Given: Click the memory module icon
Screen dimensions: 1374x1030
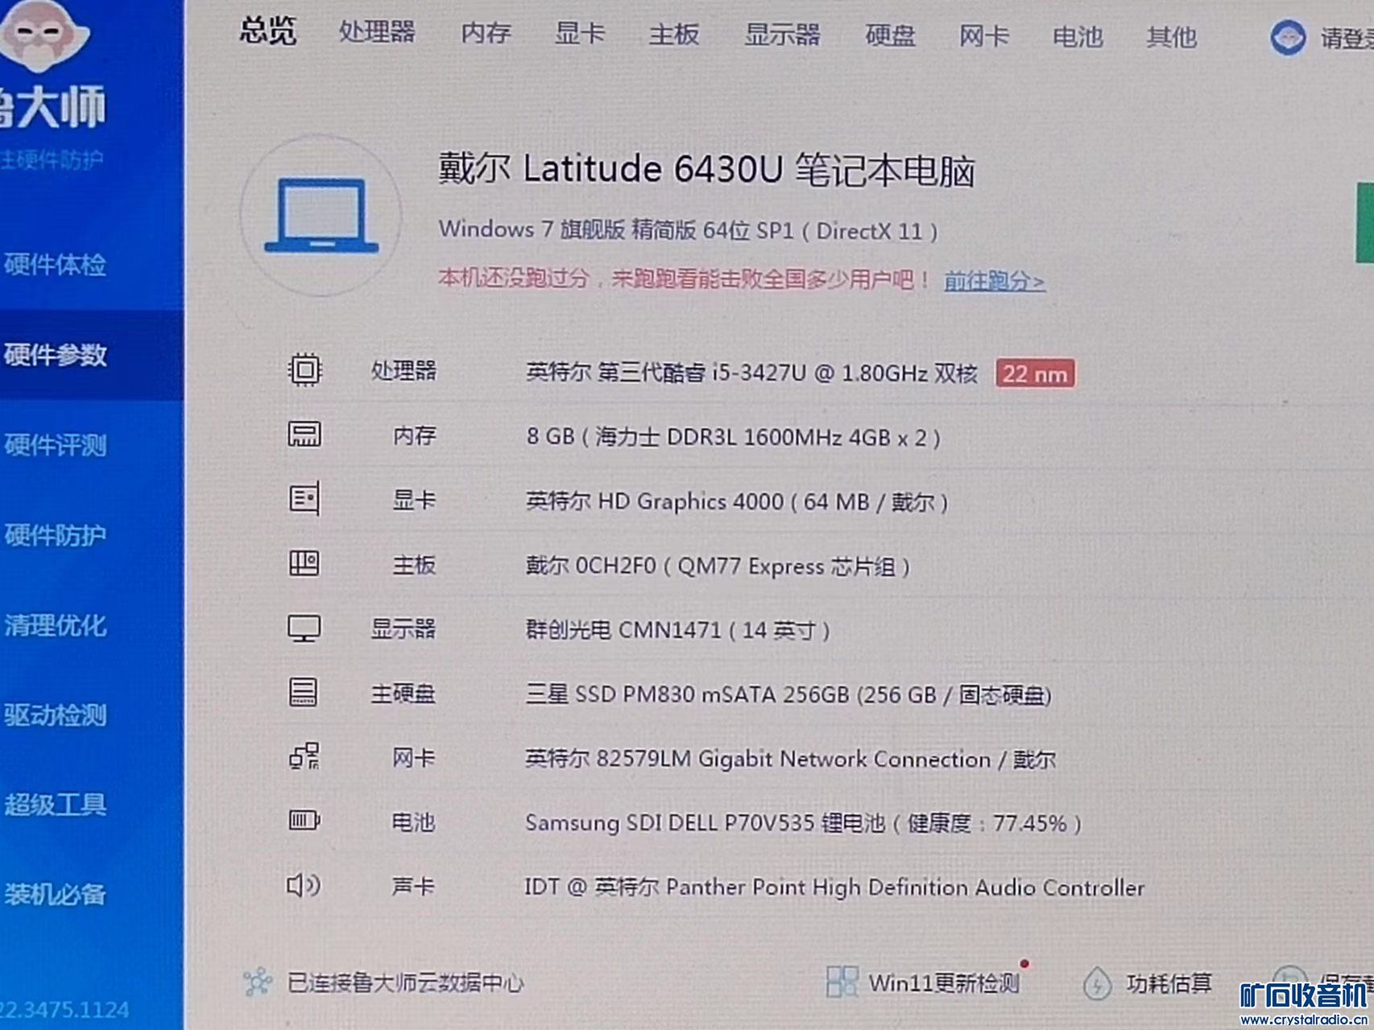Looking at the screenshot, I should (x=304, y=435).
